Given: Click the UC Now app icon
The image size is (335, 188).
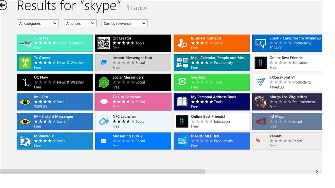Looking at the screenshot, I should tap(25, 82).
